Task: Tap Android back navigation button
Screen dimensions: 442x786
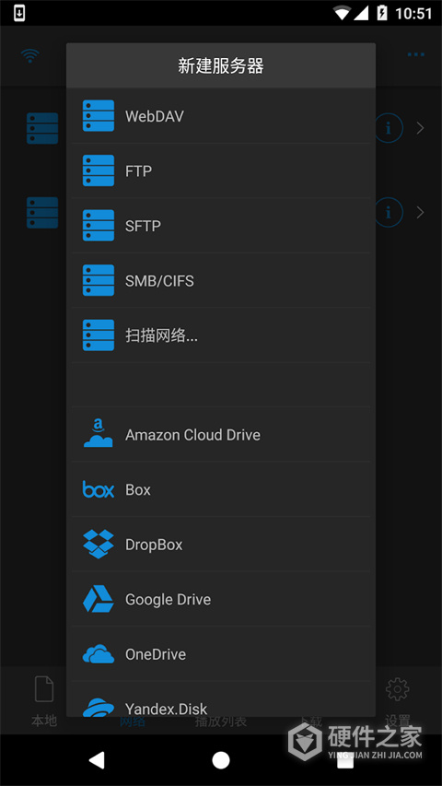Action: [x=97, y=760]
